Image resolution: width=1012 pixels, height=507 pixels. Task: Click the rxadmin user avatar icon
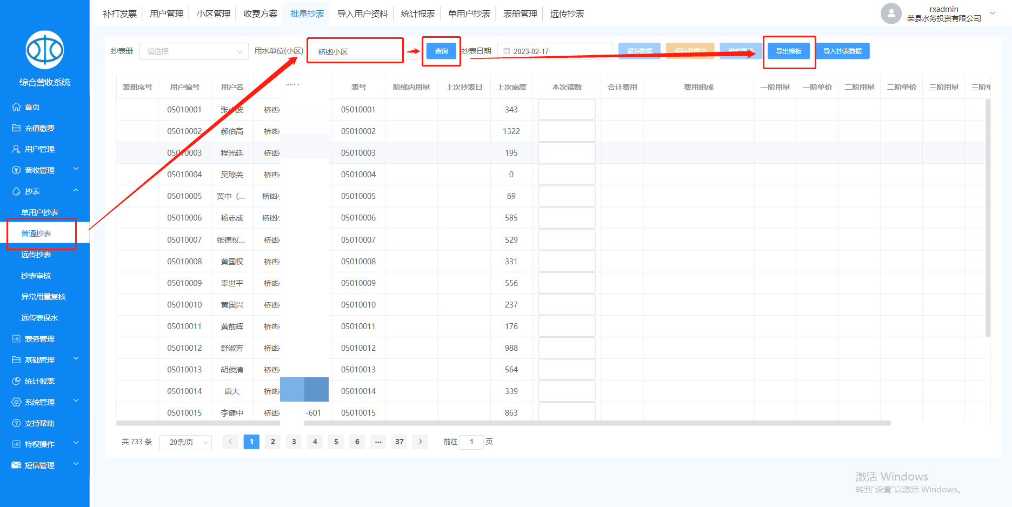pyautogui.click(x=891, y=14)
